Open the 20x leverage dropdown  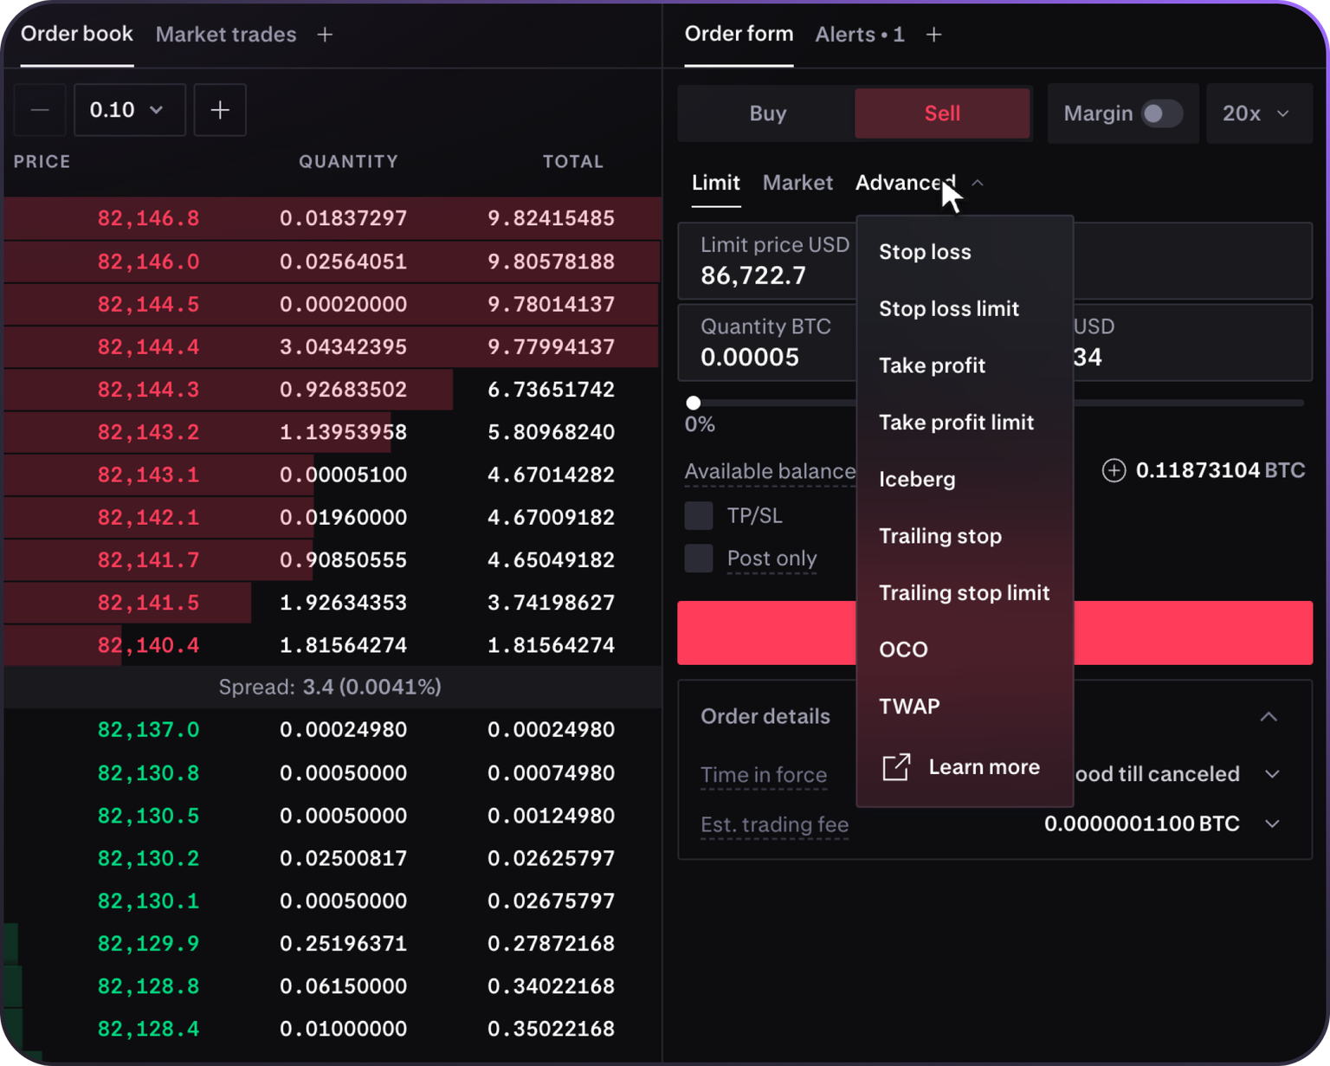point(1259,113)
